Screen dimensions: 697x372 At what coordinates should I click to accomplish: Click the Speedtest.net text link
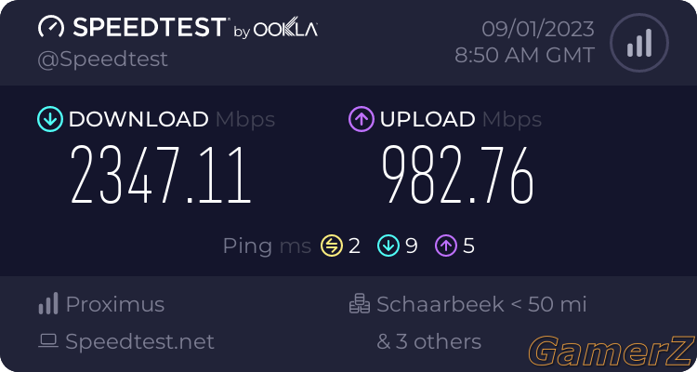click(139, 341)
